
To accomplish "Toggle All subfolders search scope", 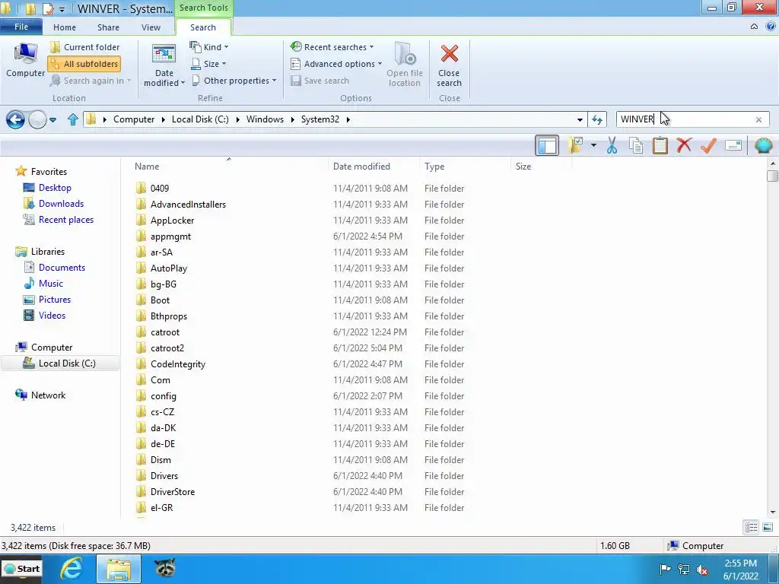I will click(x=84, y=64).
